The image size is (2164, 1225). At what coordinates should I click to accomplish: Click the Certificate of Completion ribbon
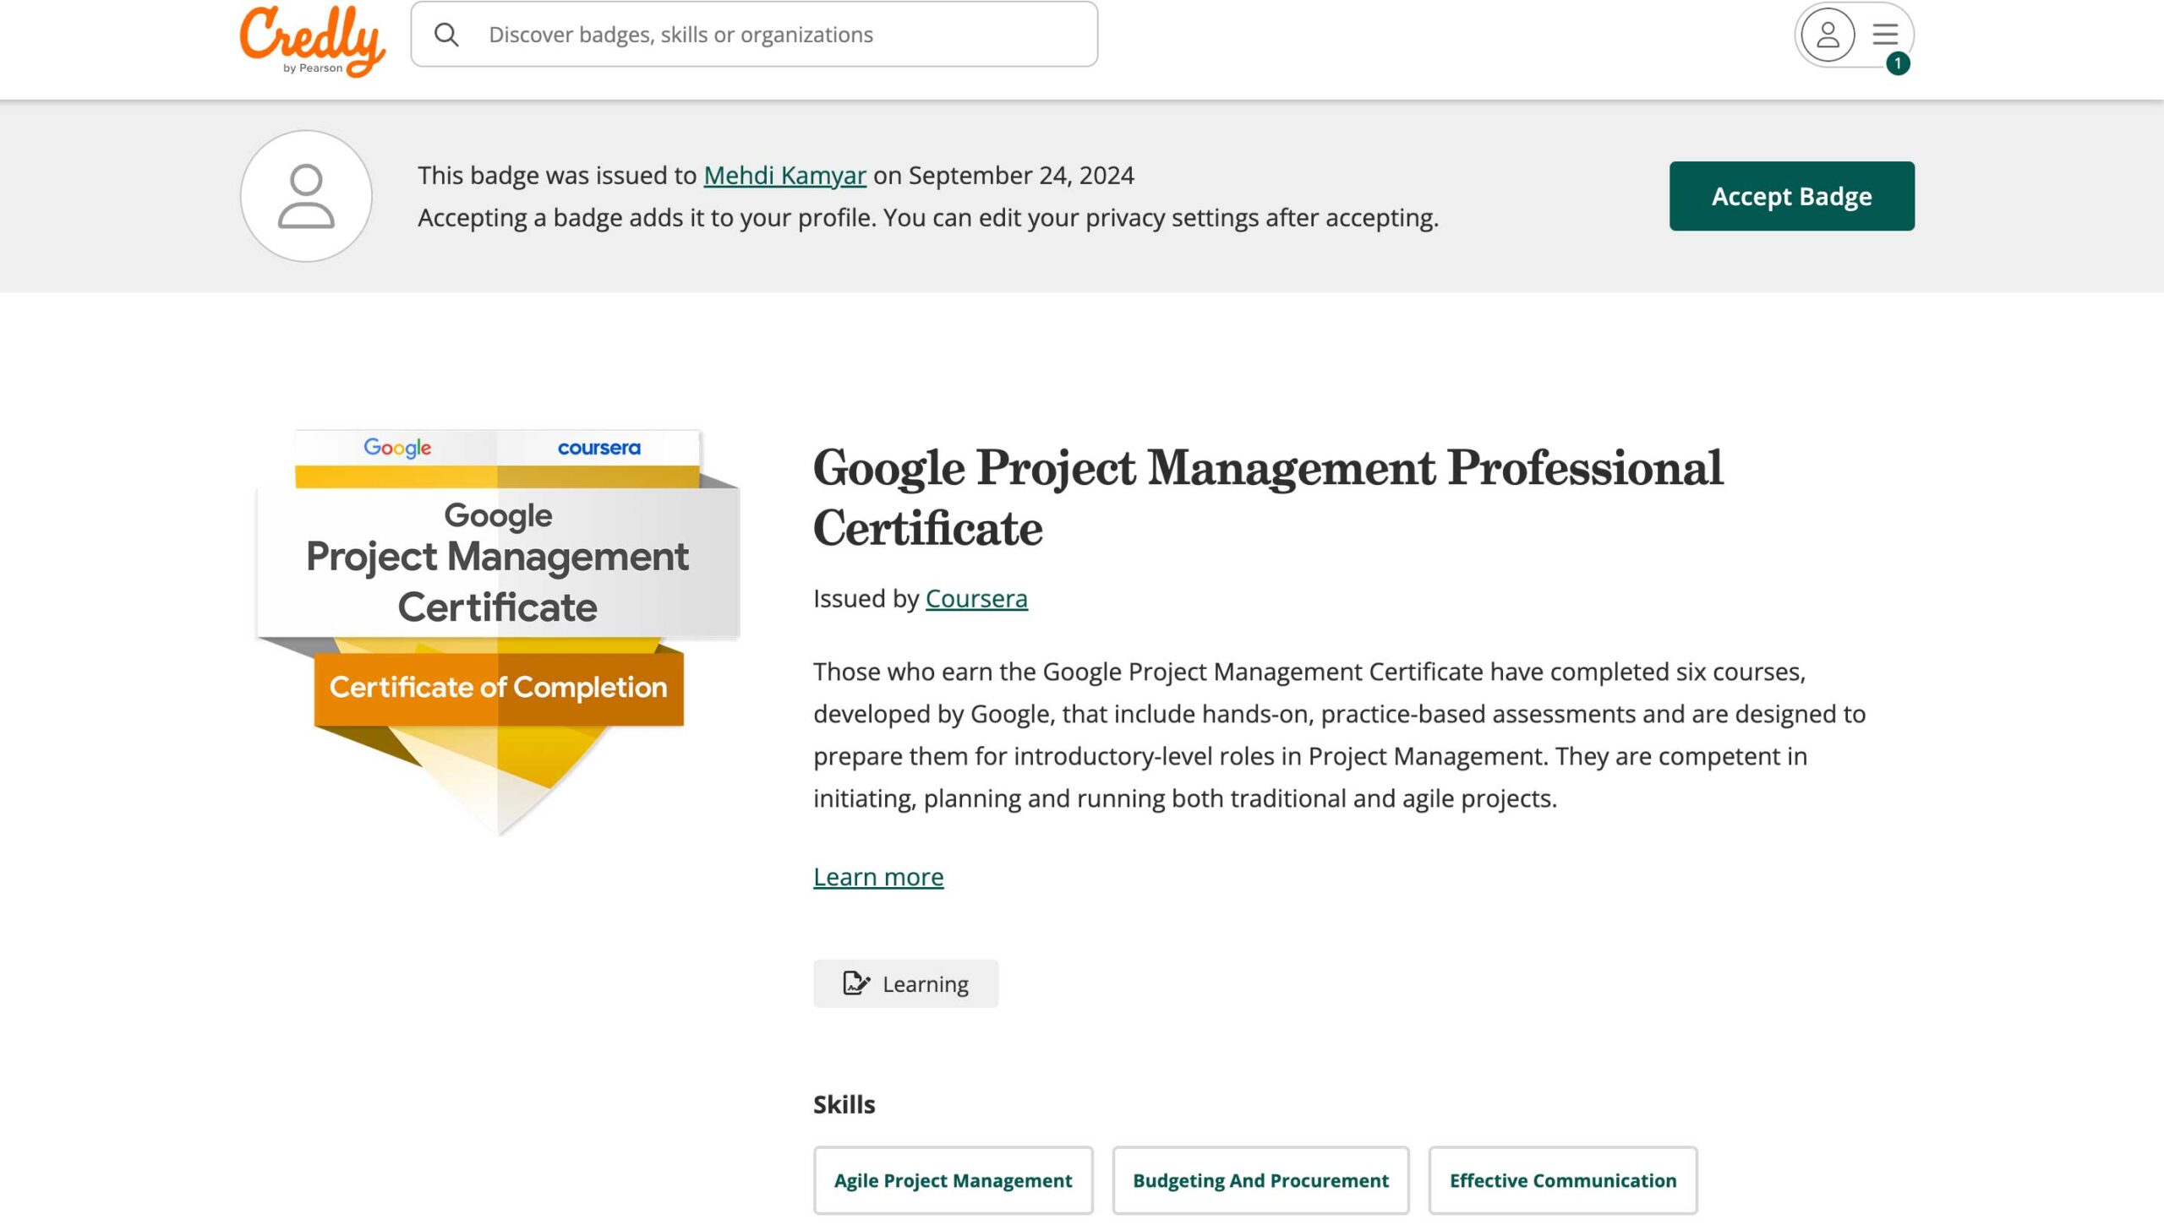pyautogui.click(x=498, y=688)
